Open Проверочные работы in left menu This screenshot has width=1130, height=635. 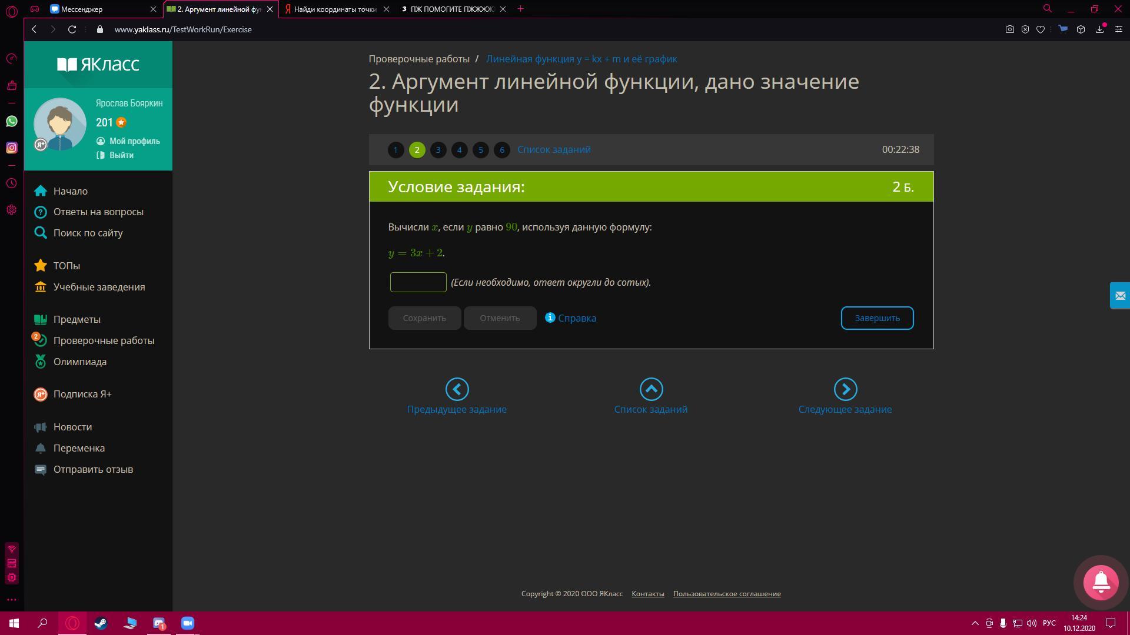pyautogui.click(x=104, y=340)
